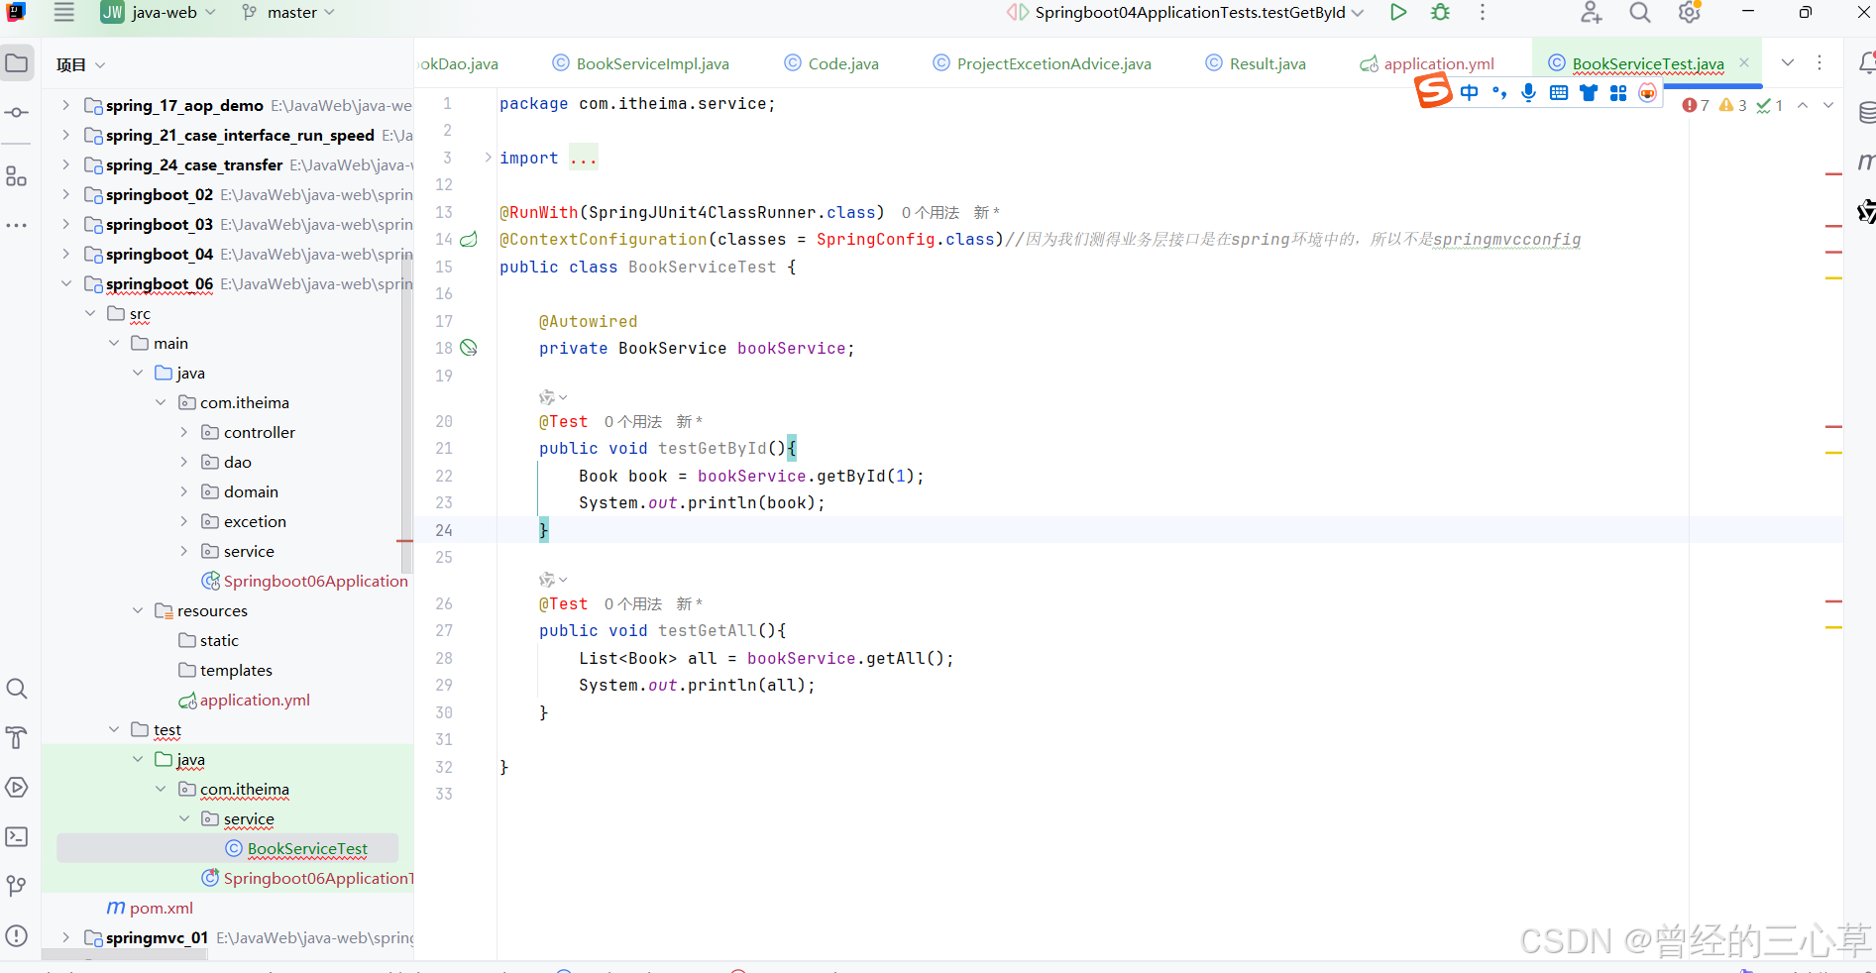Open the Maven tool window

pyautogui.click(x=1865, y=162)
